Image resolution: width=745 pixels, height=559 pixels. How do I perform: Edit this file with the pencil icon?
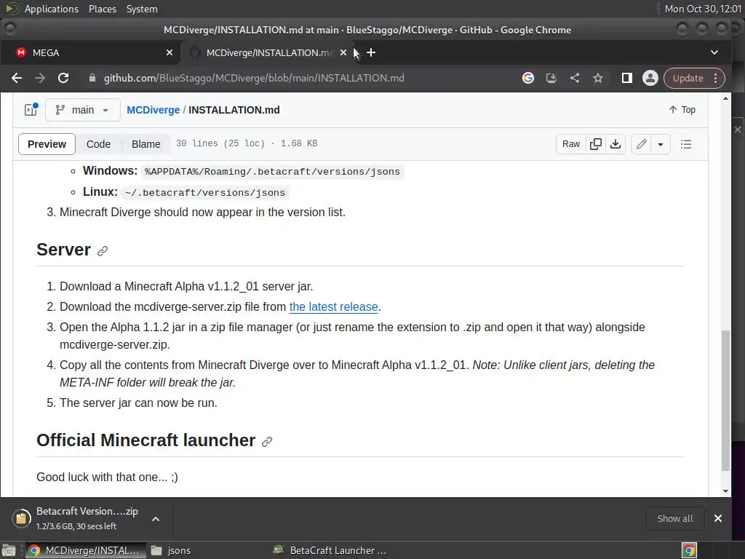[642, 144]
